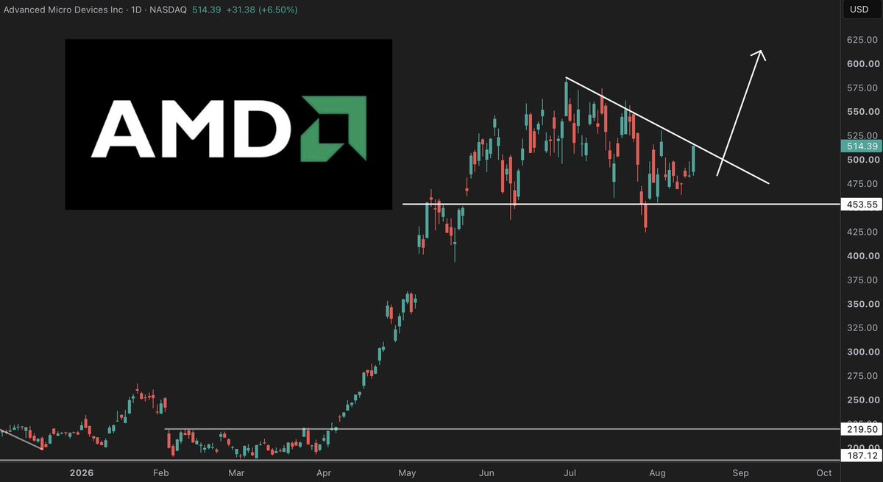
Task: Click the 575.00 price axis label
Action: click(x=863, y=88)
